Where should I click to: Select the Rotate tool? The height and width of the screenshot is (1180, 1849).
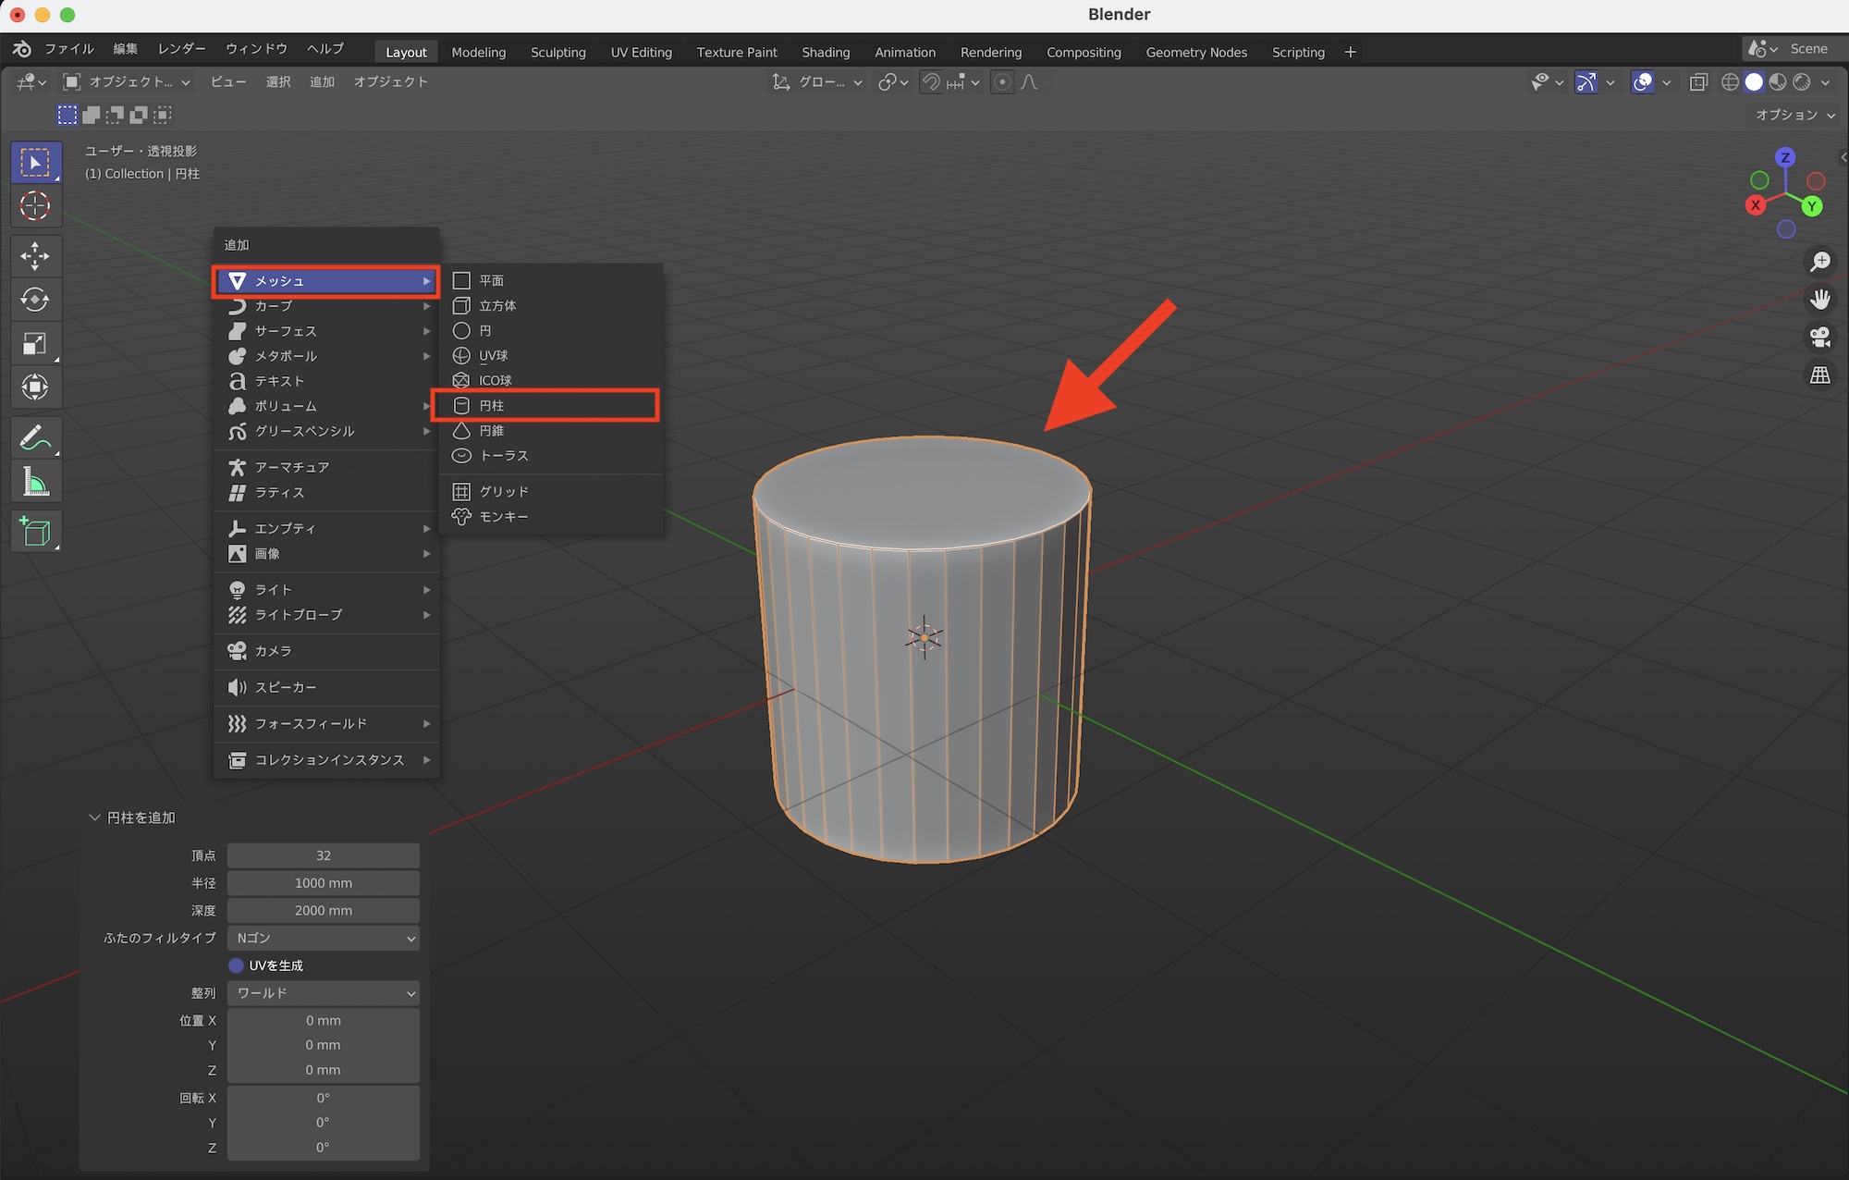tap(35, 300)
